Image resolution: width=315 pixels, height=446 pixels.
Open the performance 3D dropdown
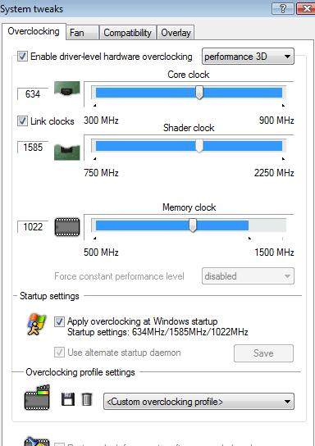(248, 57)
